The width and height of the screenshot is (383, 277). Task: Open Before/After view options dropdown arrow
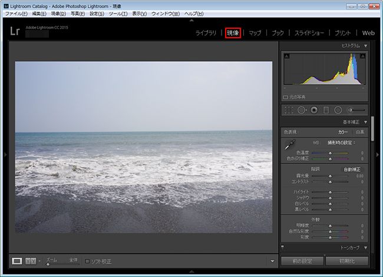pos(39,261)
